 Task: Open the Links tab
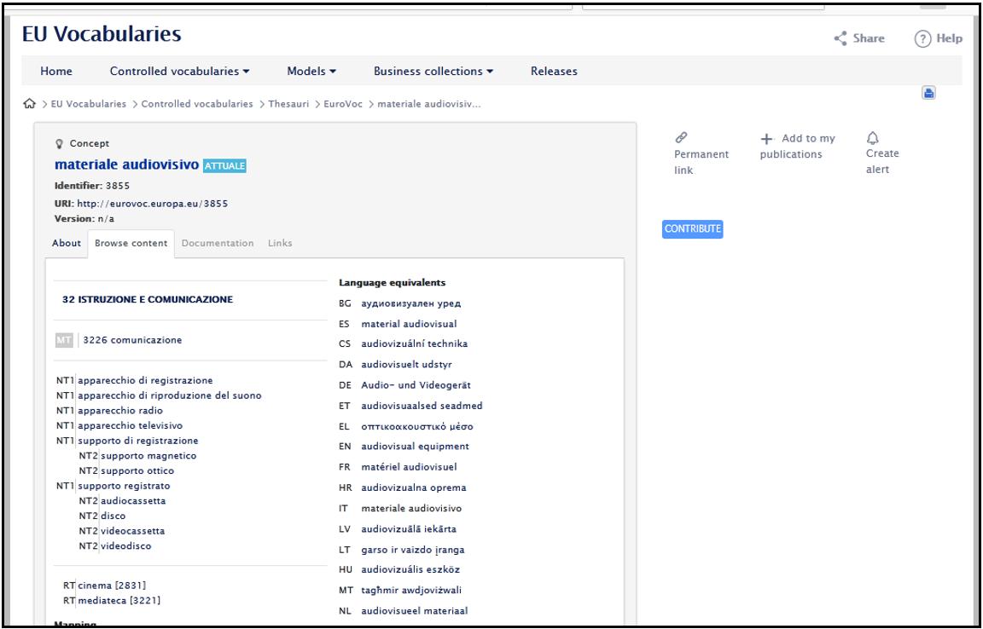(280, 243)
